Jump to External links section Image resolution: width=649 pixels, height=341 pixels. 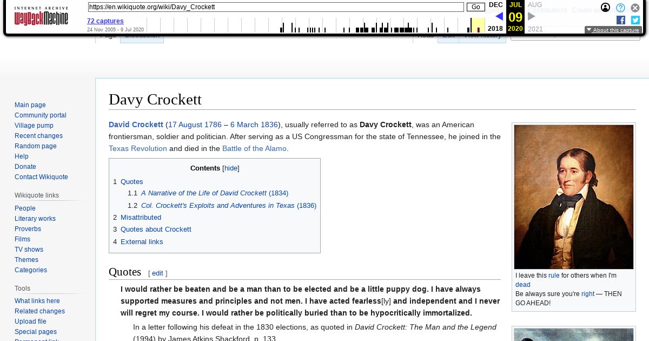[x=142, y=242]
